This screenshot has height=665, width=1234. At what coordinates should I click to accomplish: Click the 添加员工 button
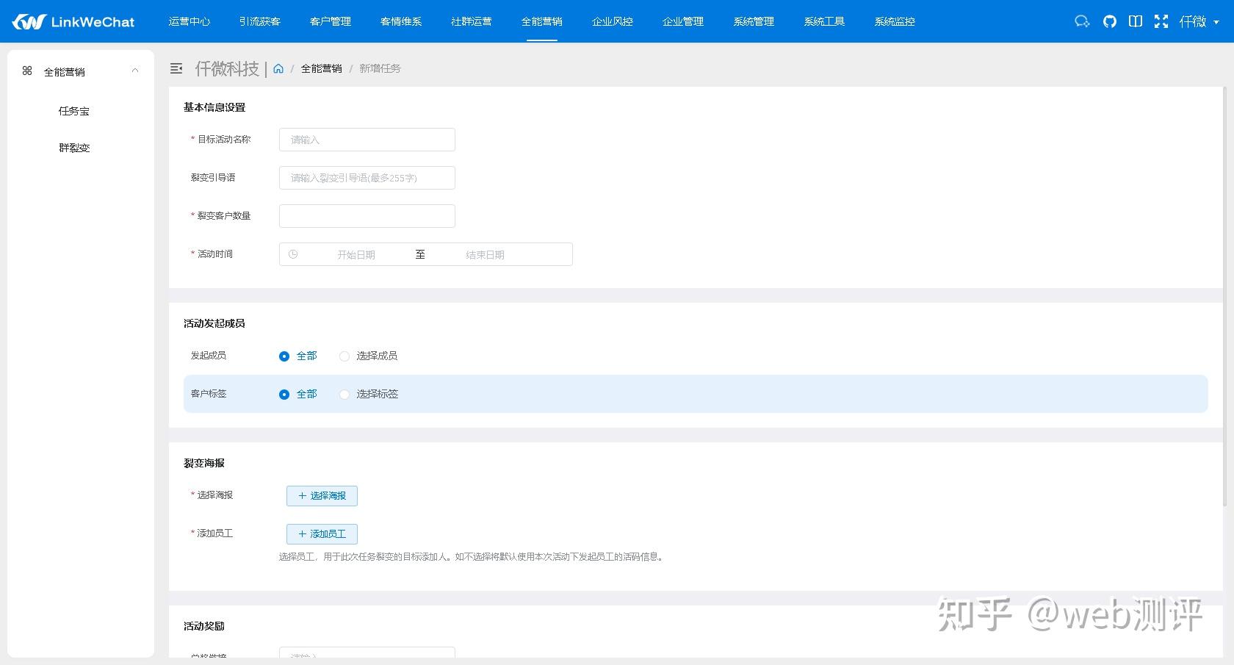pos(322,533)
